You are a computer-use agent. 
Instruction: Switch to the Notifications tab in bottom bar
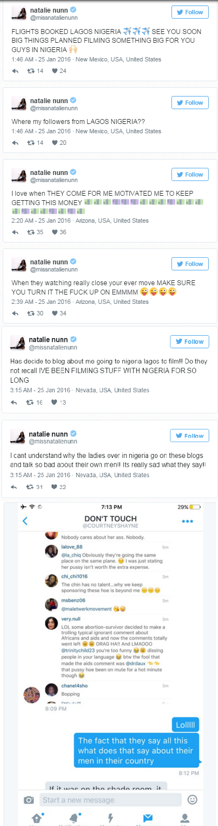(74, 817)
